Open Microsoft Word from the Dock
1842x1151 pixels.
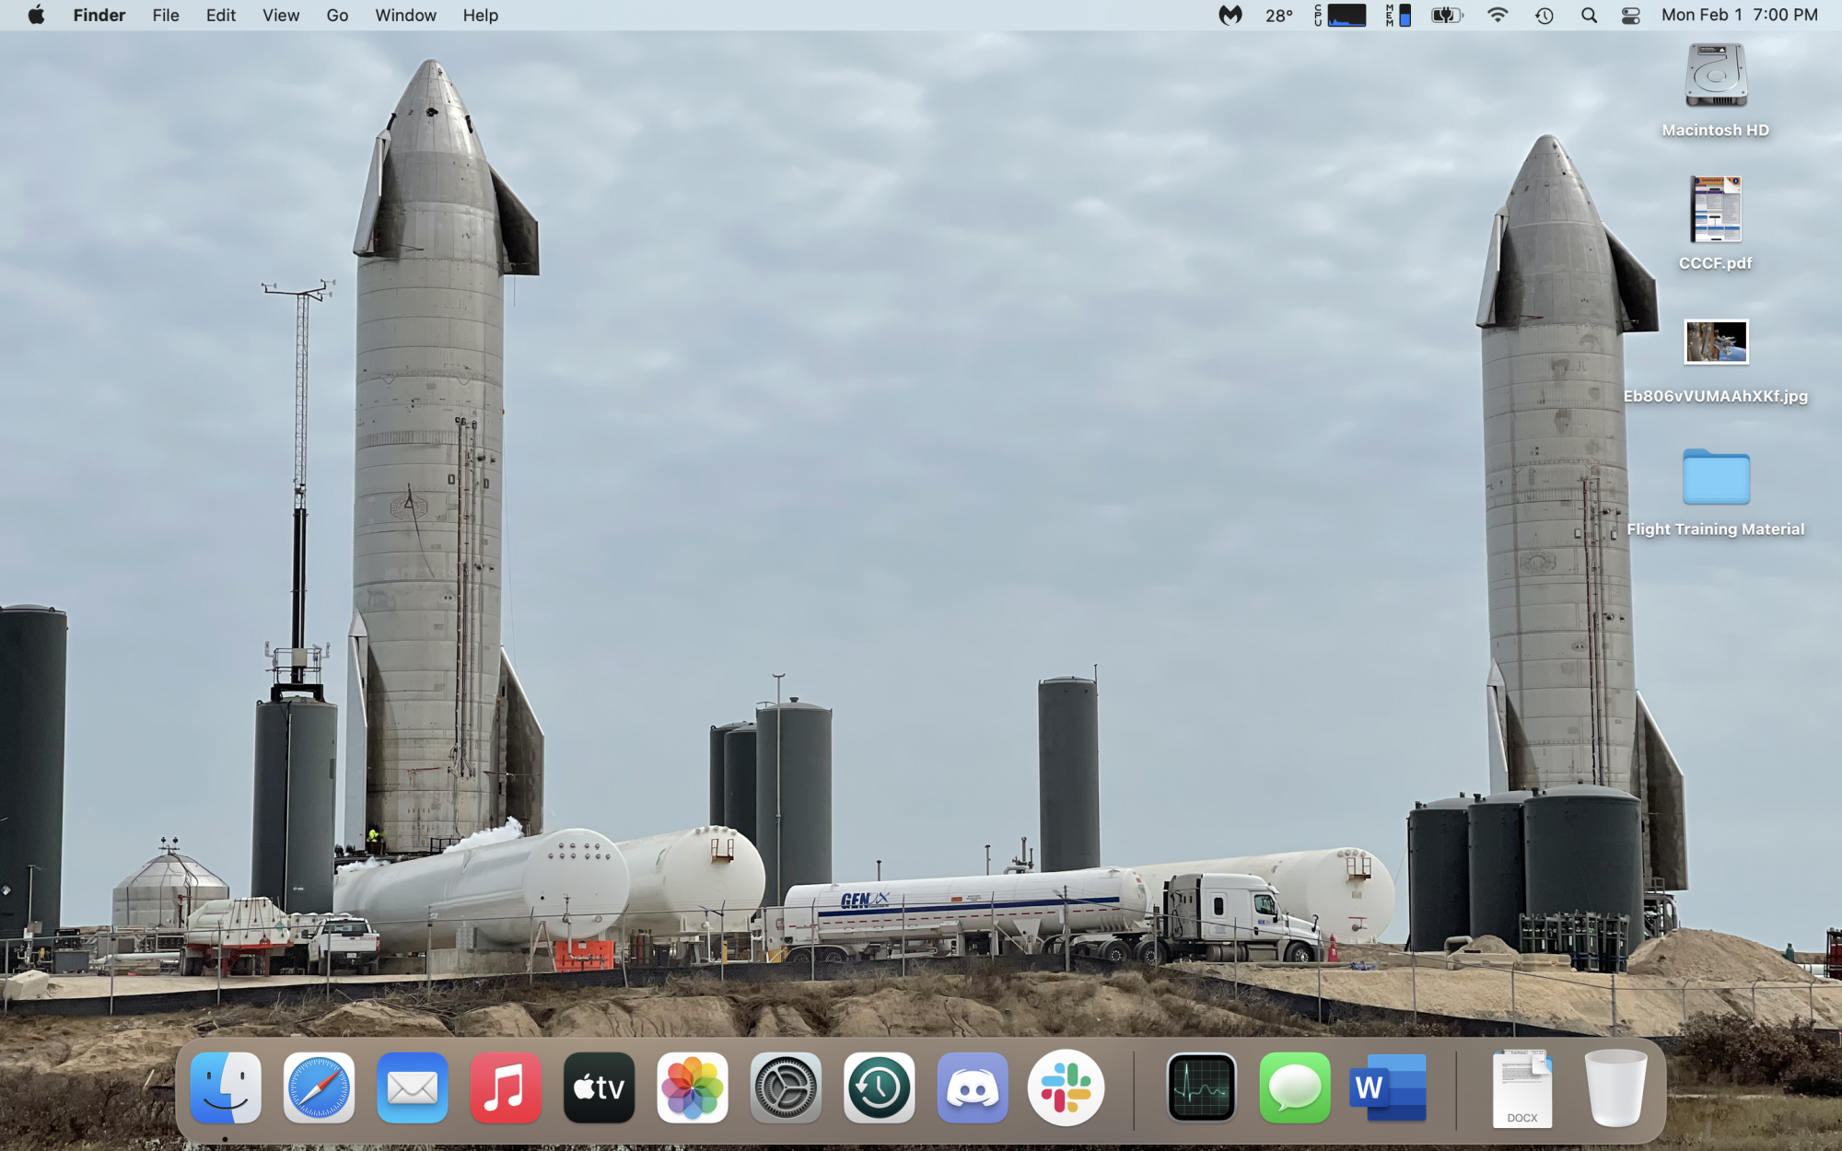tap(1388, 1088)
